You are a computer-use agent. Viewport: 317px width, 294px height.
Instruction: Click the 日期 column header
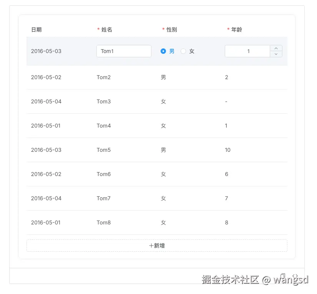[37, 30]
